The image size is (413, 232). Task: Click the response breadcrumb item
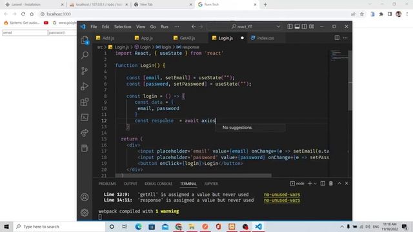point(190,47)
